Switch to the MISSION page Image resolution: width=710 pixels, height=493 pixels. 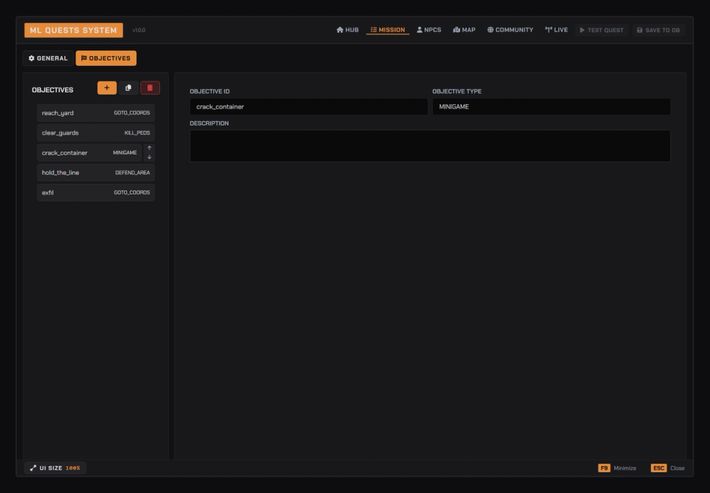coord(388,30)
